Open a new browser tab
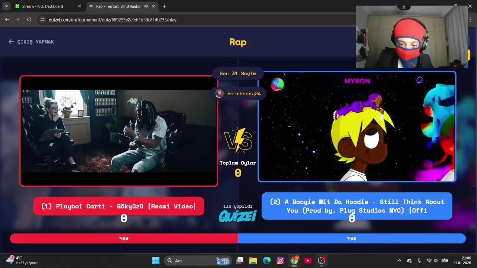The height and width of the screenshot is (268, 477). tap(165, 6)
